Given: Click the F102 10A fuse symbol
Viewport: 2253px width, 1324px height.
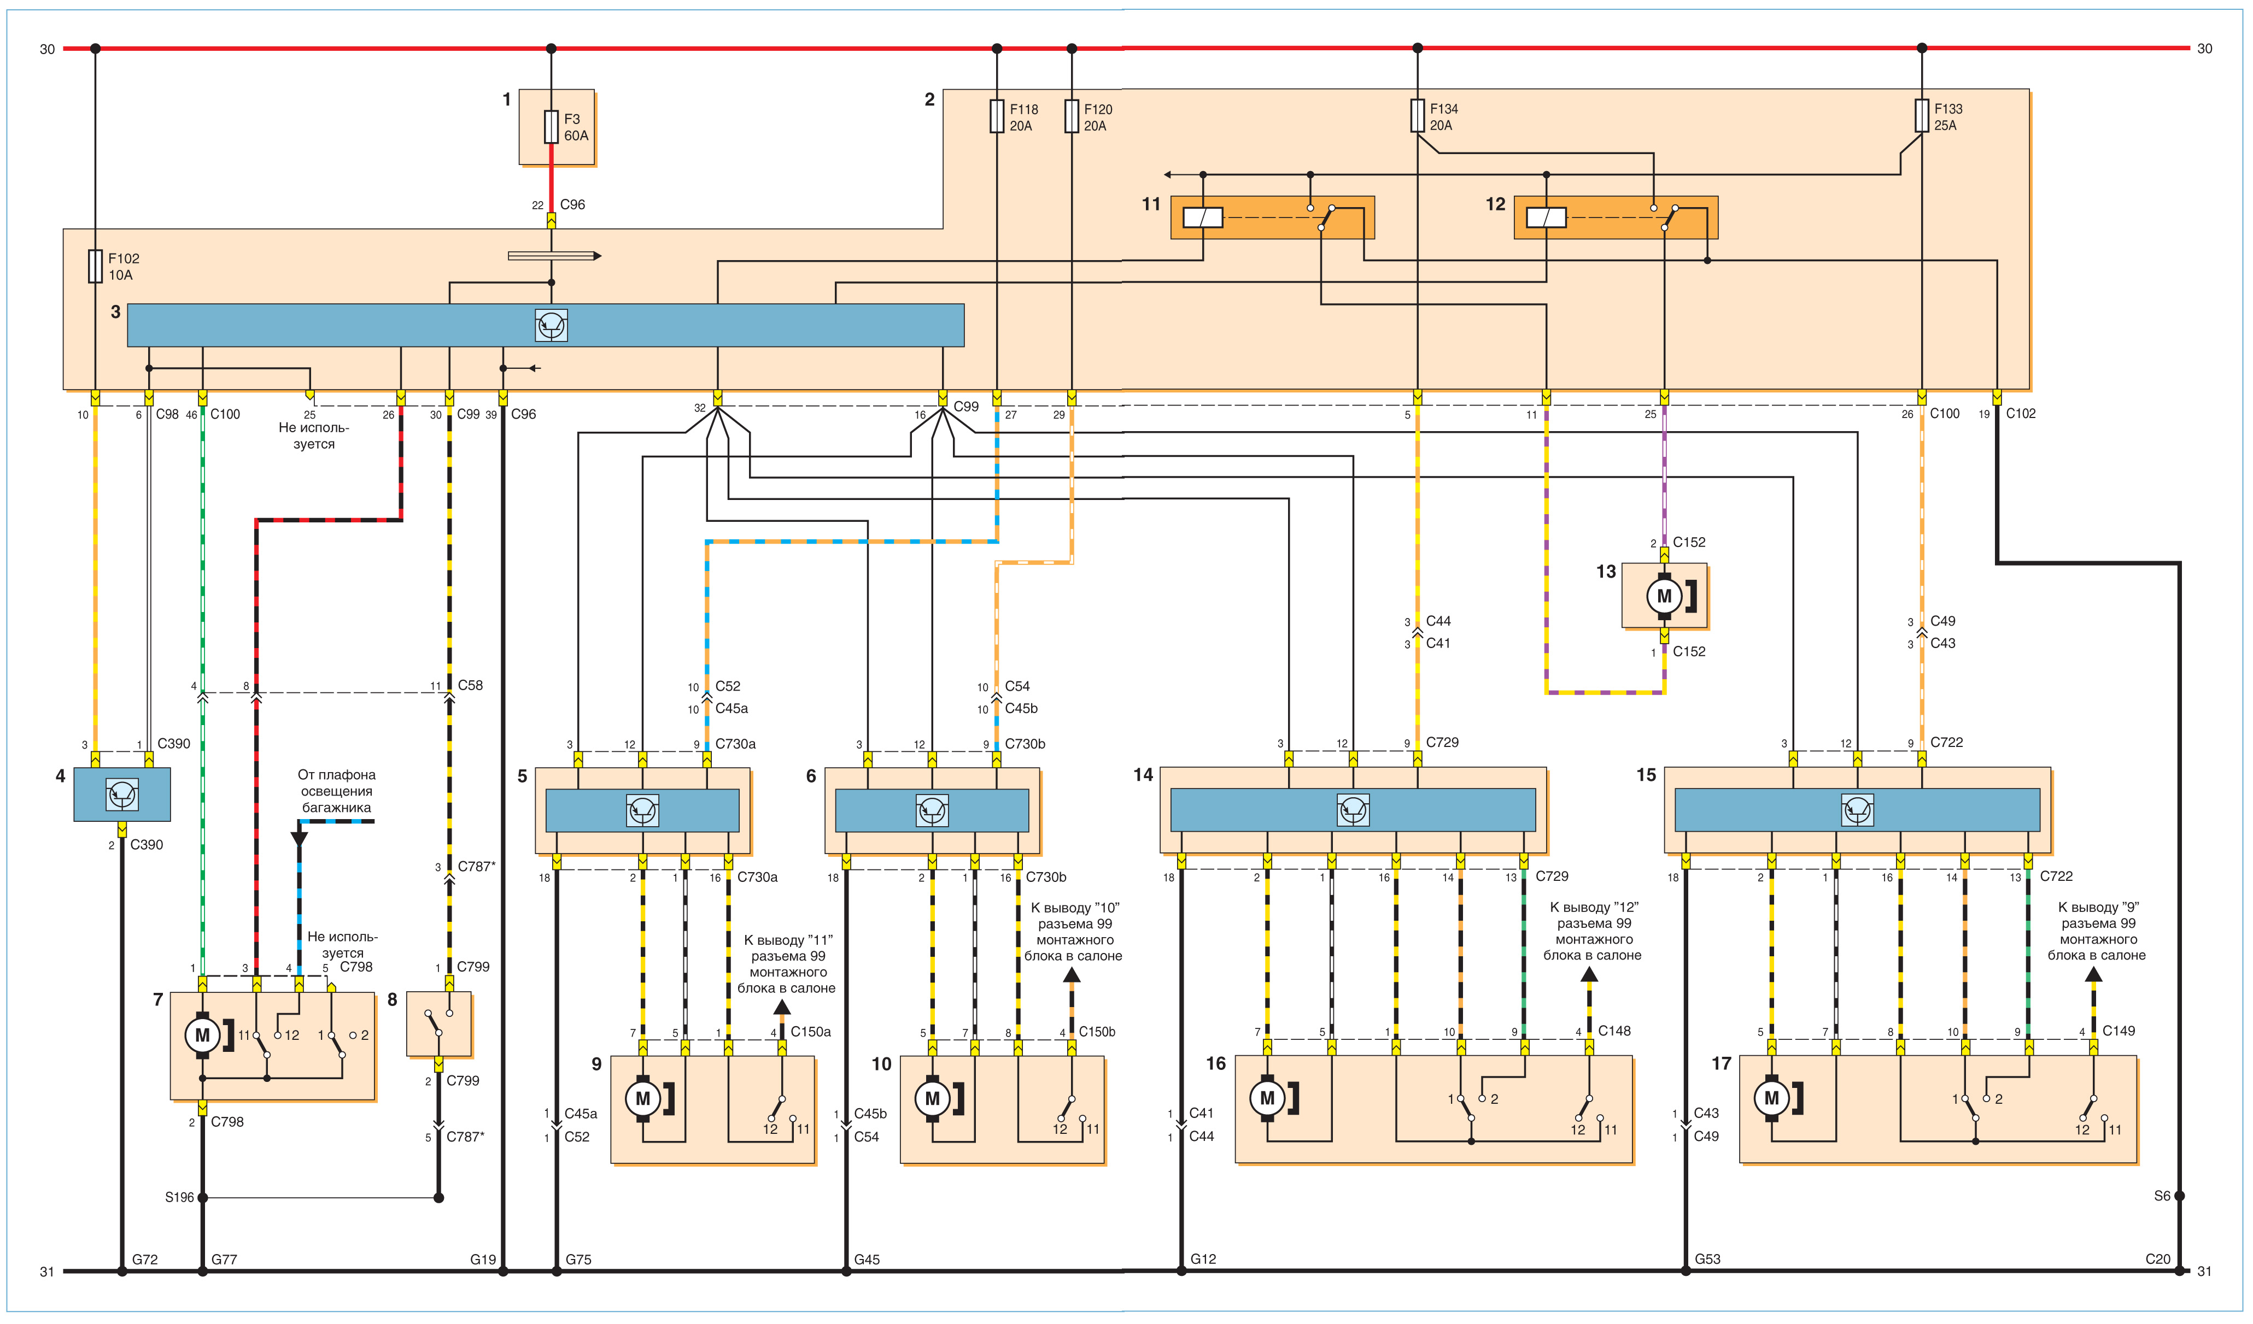Looking at the screenshot, I should [95, 266].
